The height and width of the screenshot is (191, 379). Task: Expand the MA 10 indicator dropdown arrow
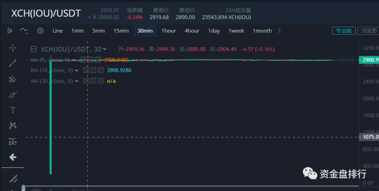77,70
